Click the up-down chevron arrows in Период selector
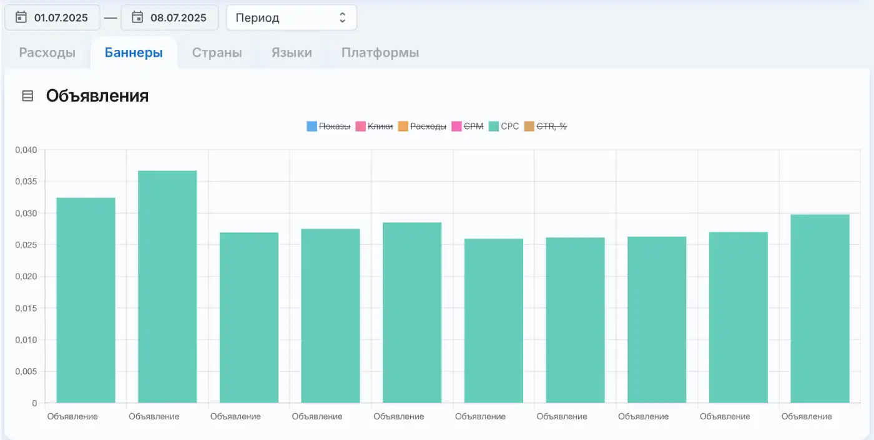The image size is (874, 440). 342,17
